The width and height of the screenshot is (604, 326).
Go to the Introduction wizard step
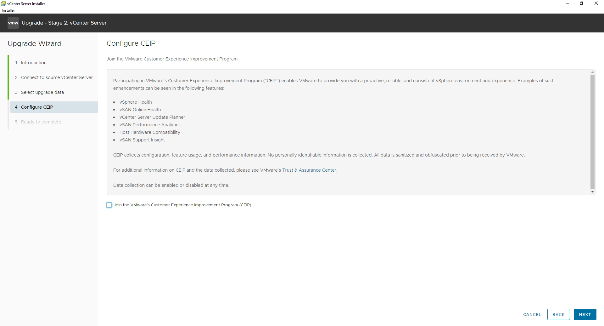tap(34, 63)
